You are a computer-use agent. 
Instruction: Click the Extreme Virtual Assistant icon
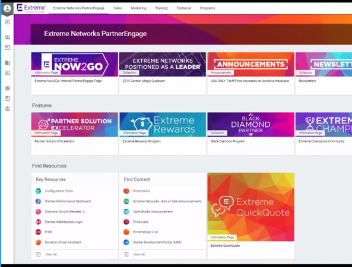tap(39, 242)
